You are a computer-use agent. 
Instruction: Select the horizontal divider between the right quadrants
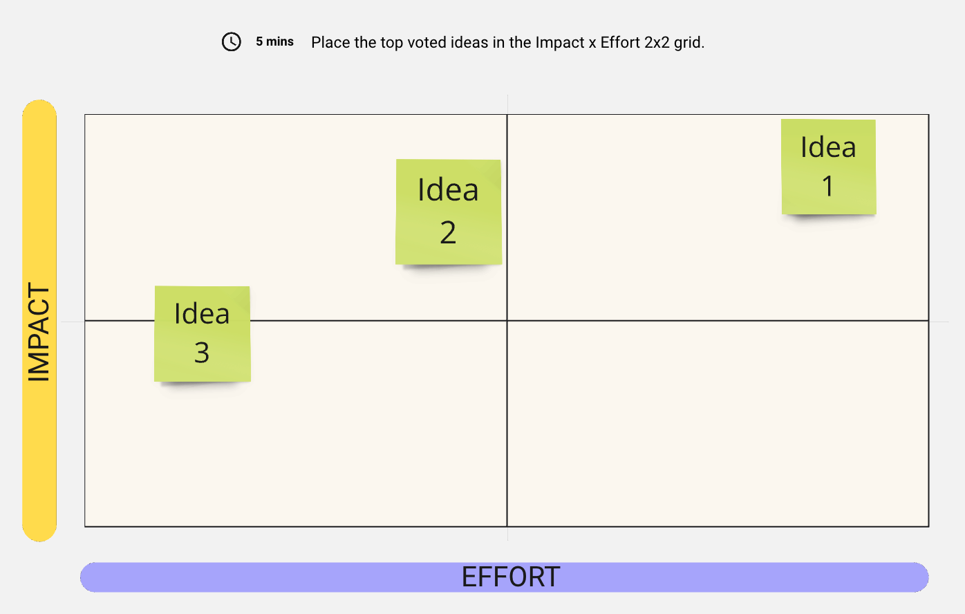pyautogui.click(x=718, y=321)
